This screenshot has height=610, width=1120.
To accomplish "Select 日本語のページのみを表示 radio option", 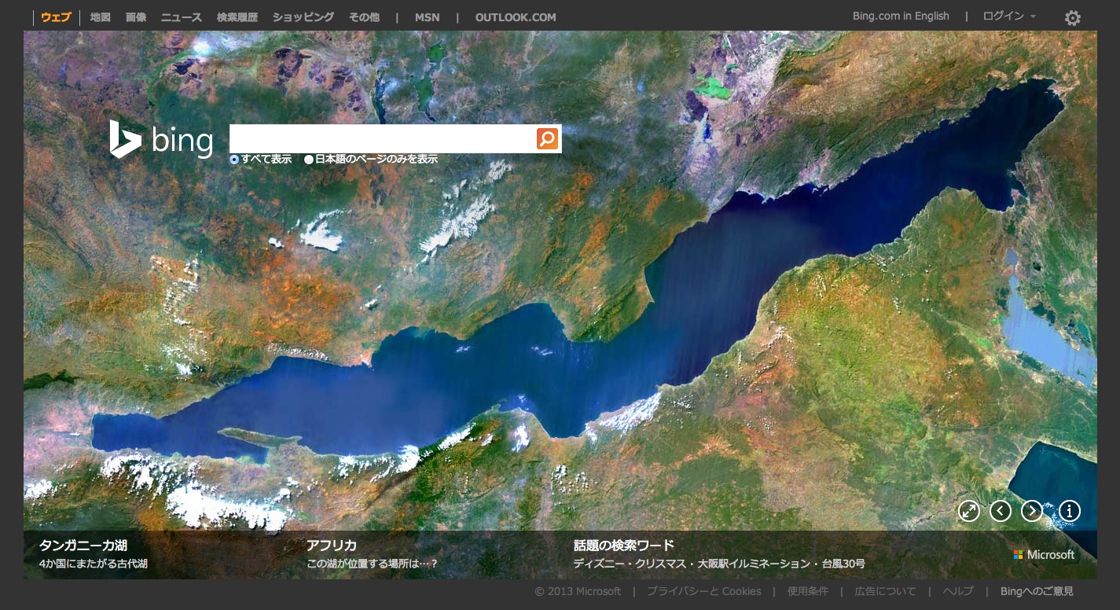I will (309, 159).
